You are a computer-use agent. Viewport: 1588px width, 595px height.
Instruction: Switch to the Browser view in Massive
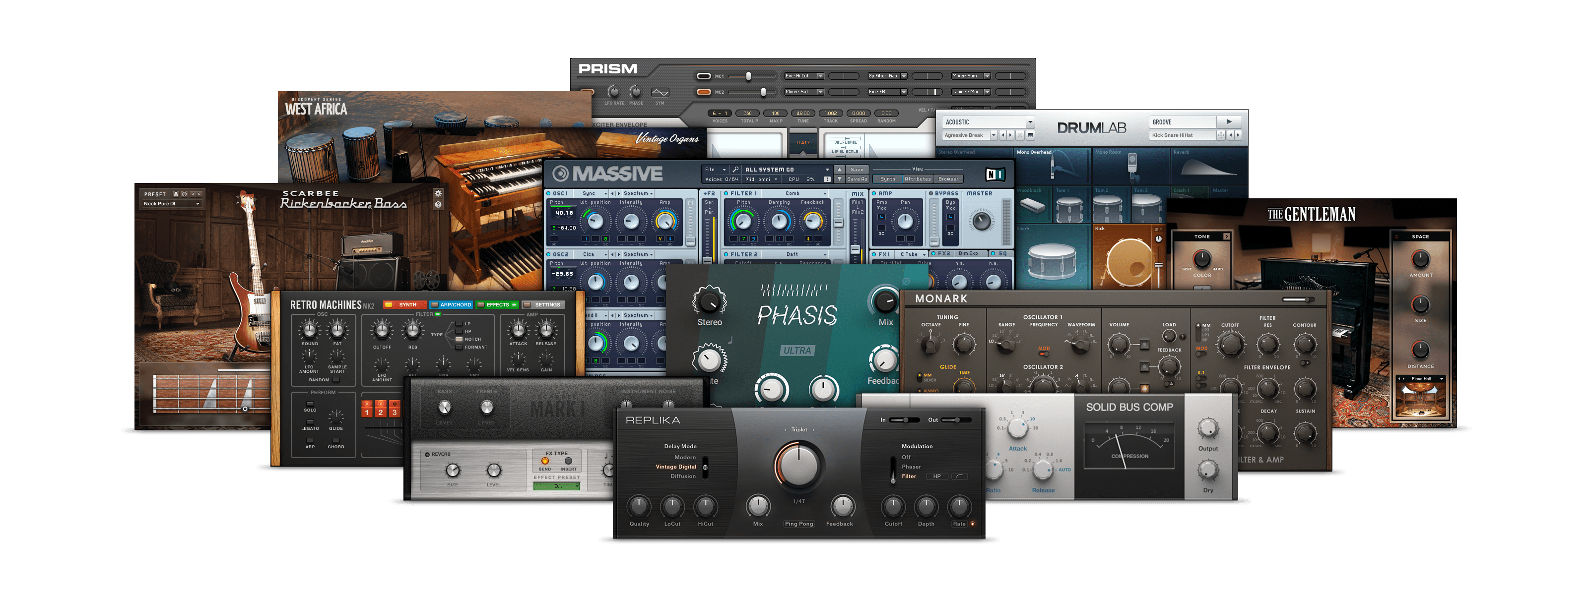(948, 179)
